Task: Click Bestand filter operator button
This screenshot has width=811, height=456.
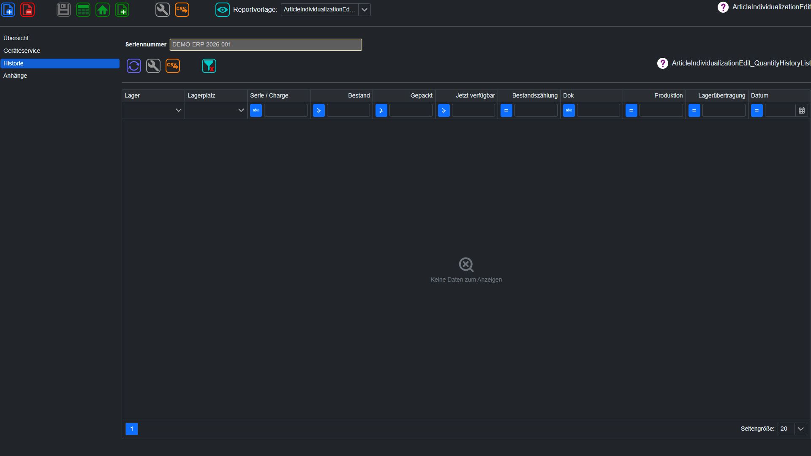Action: pyautogui.click(x=319, y=110)
